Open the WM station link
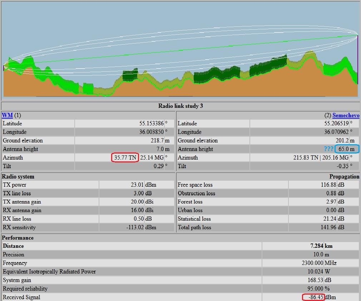The width and height of the screenshot is (361, 301). [x=7, y=115]
